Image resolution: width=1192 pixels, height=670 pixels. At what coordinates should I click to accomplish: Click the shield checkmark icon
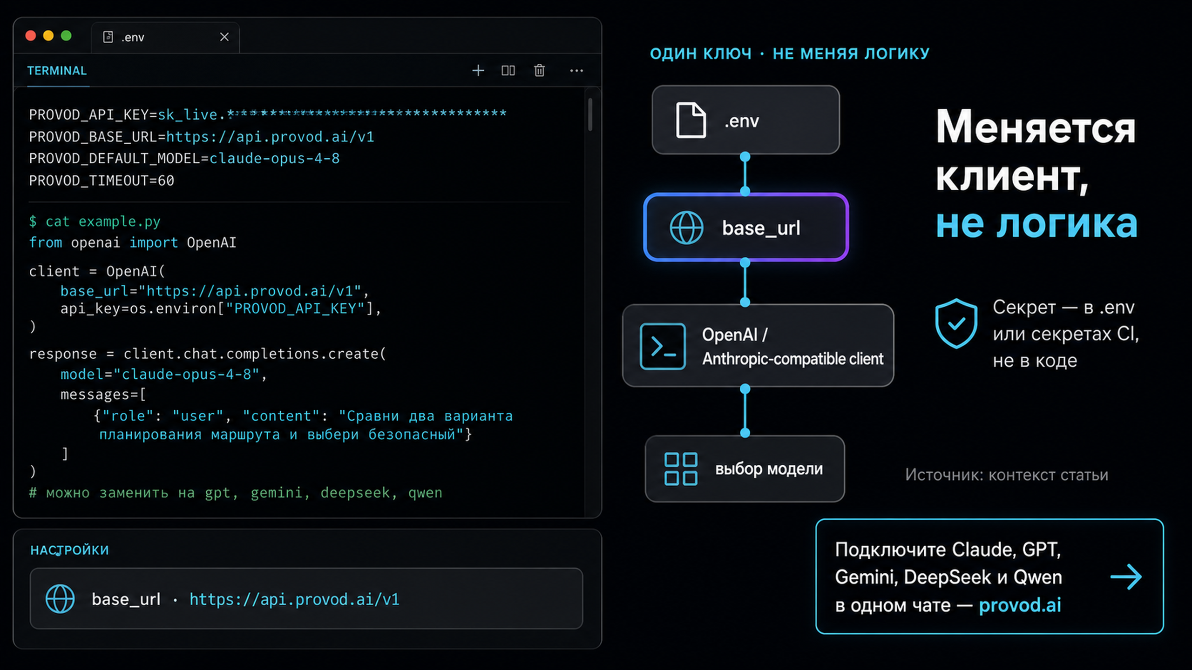956,323
